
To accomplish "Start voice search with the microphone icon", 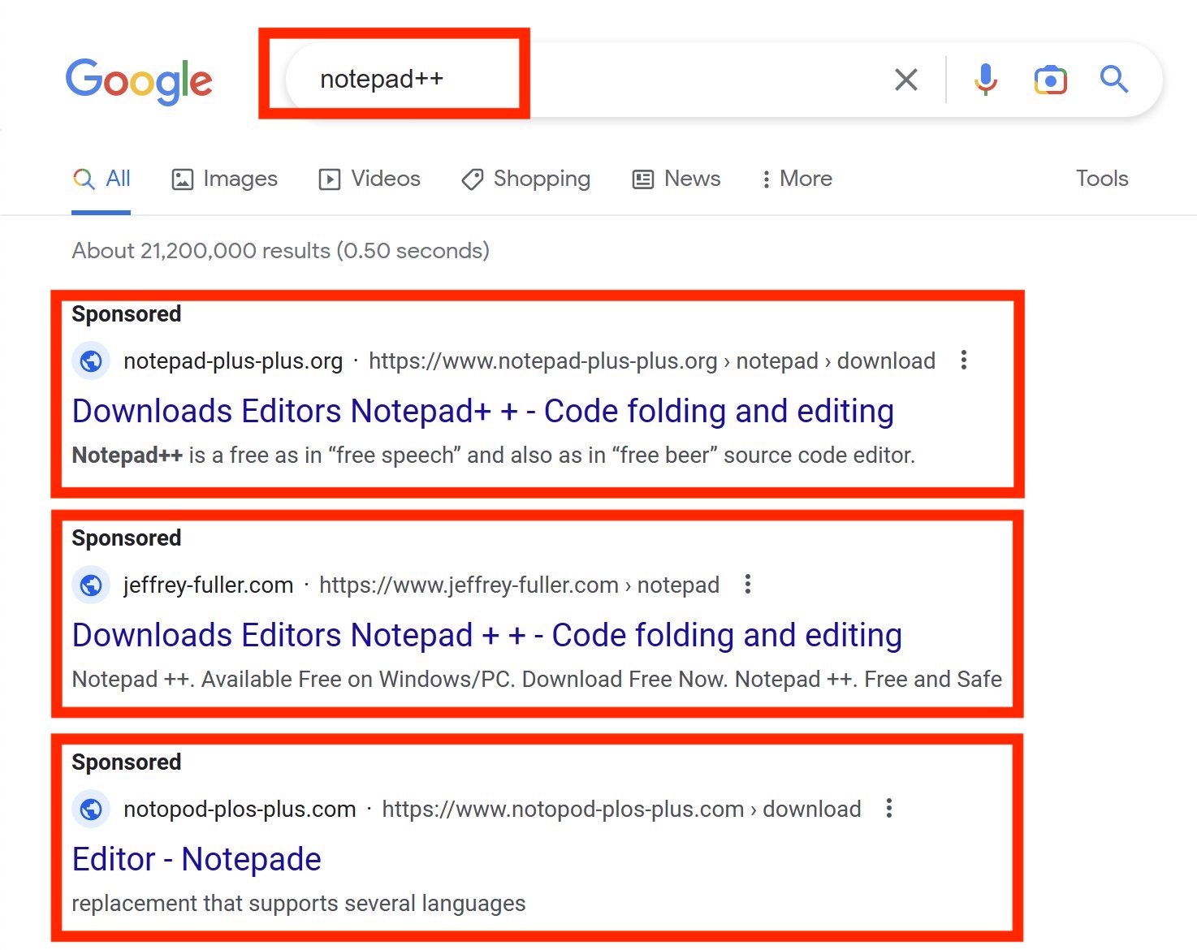I will 986,80.
